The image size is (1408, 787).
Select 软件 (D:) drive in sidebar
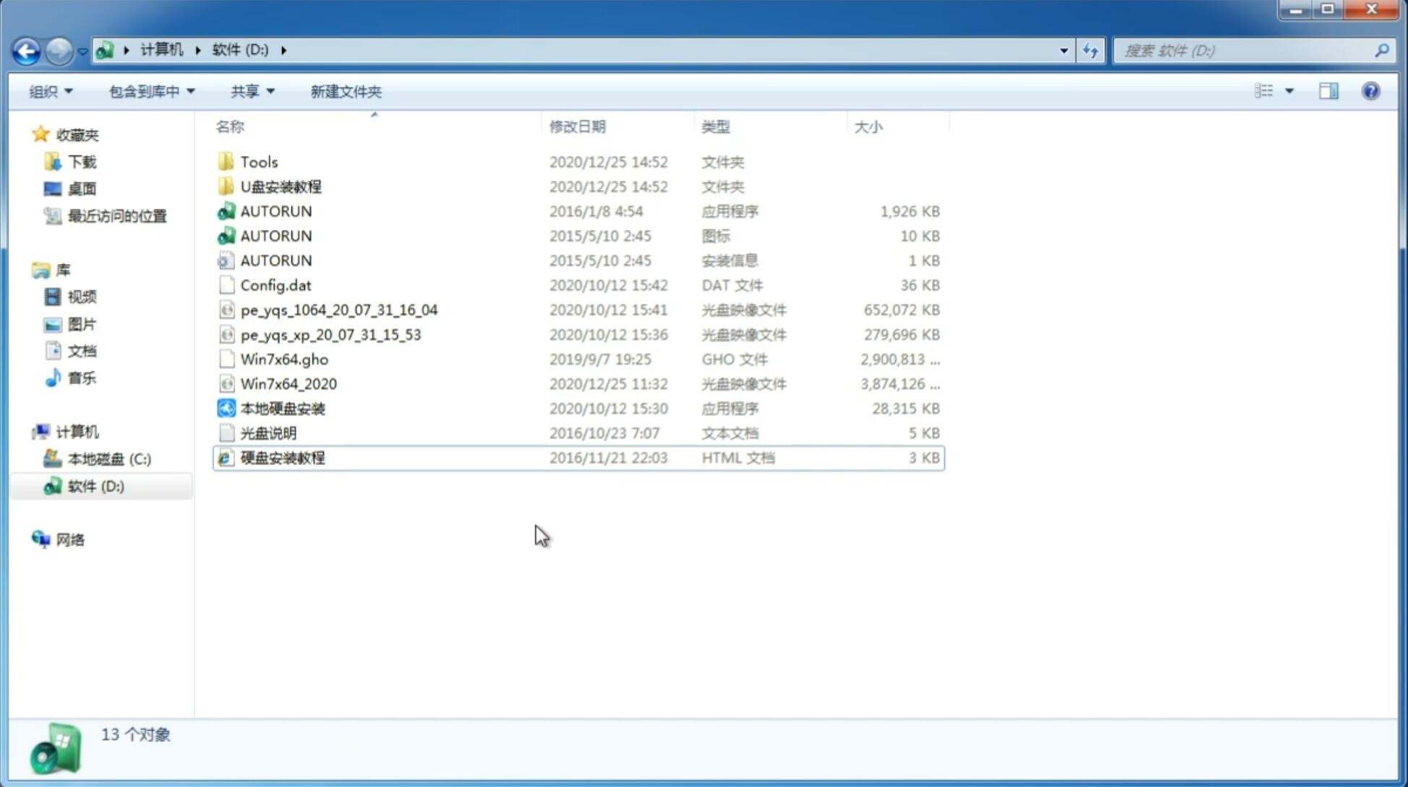[95, 486]
